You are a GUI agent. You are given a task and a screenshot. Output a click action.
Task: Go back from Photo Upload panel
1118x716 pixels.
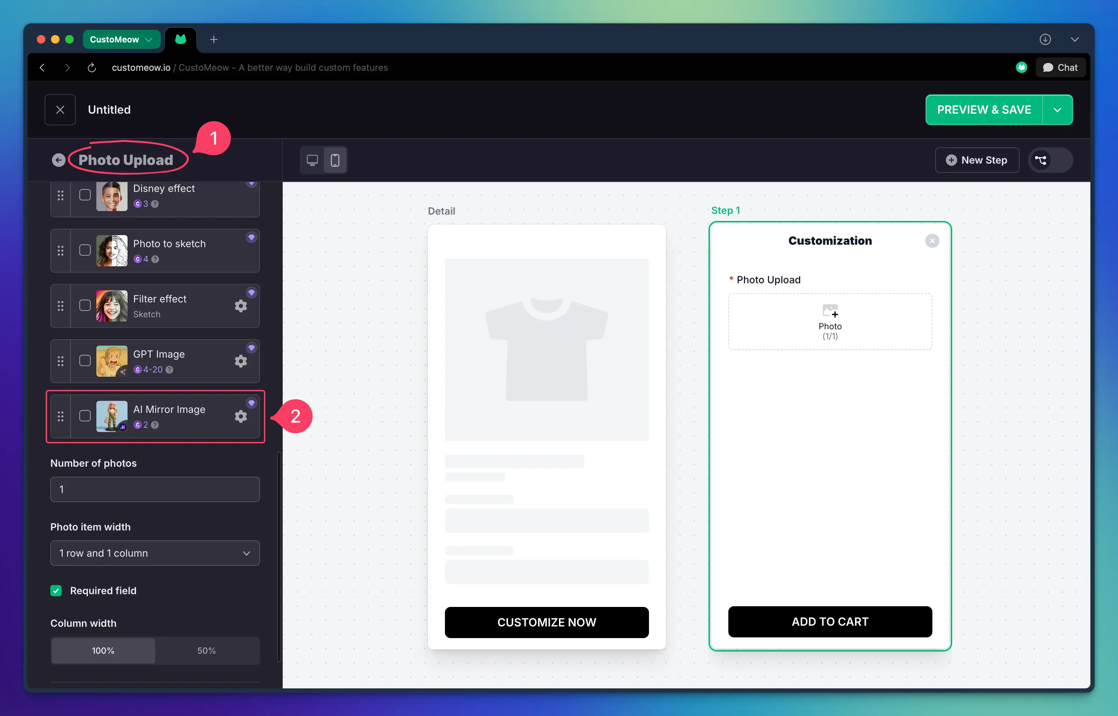58,160
